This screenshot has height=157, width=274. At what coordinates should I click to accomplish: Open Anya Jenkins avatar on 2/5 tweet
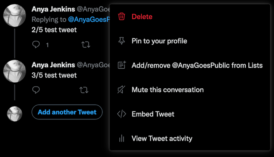[14, 15]
